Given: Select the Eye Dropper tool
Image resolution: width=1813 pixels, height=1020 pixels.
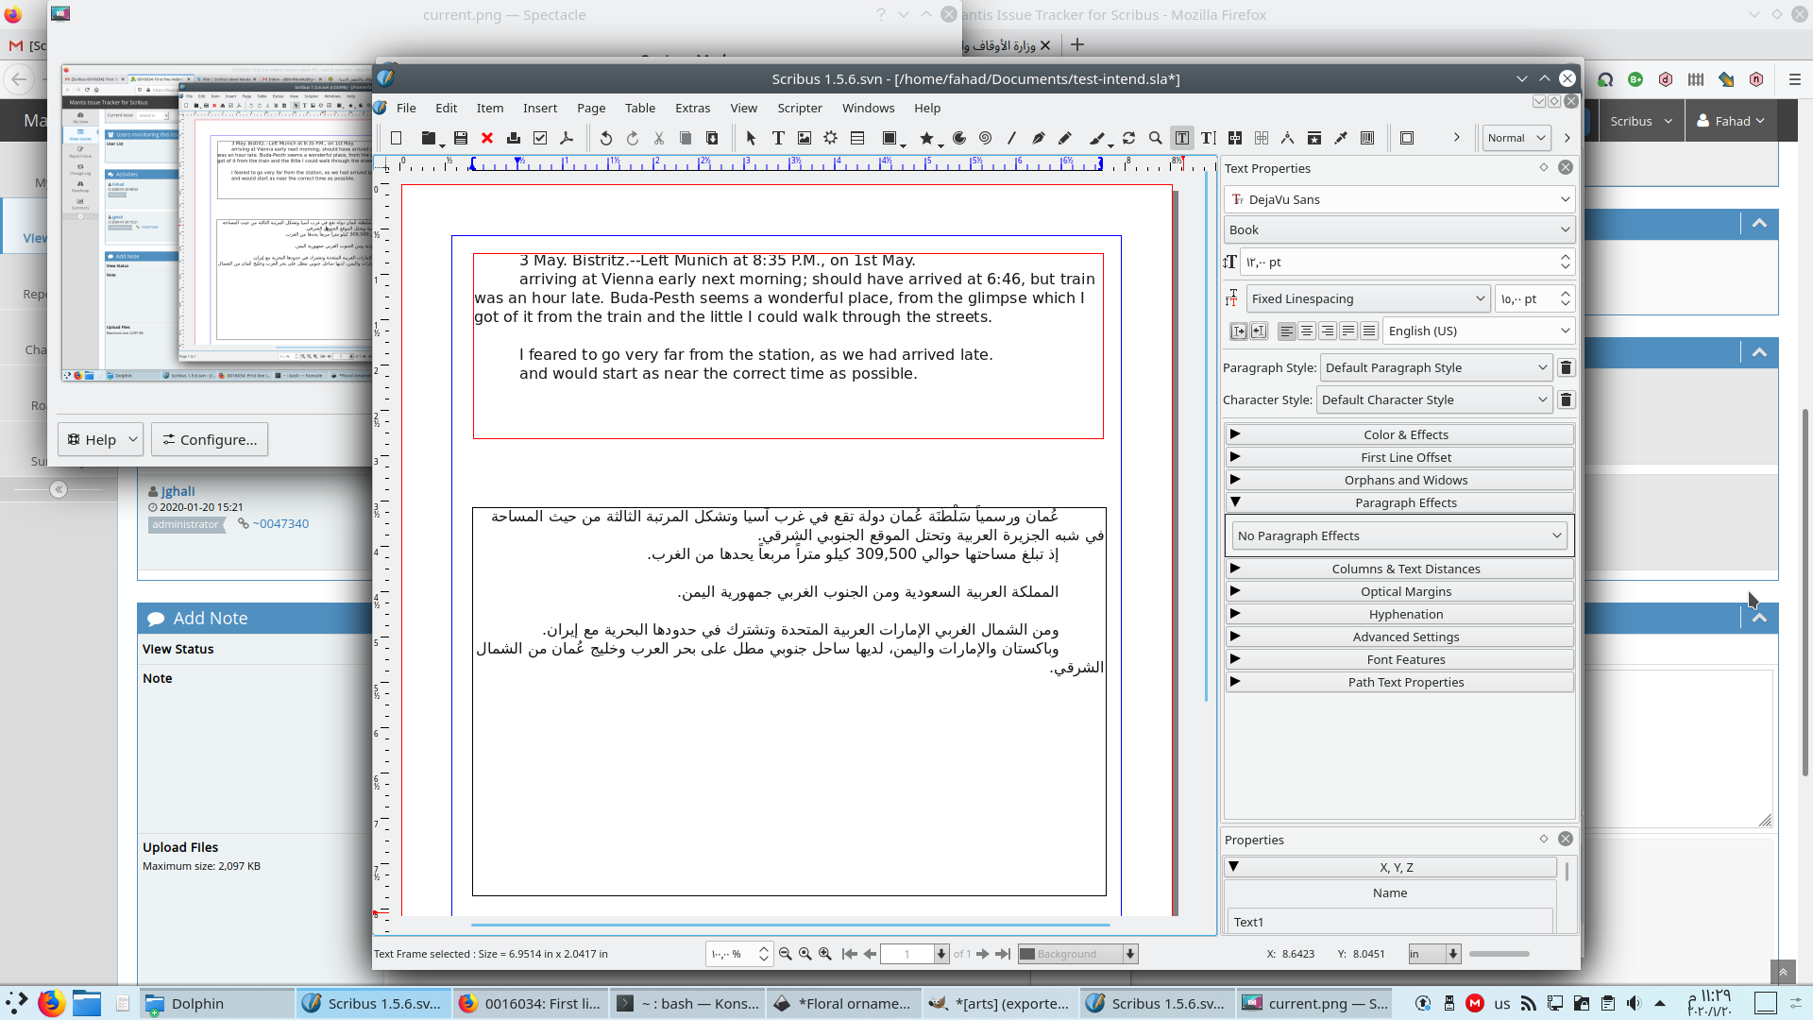Looking at the screenshot, I should pos(1341,138).
